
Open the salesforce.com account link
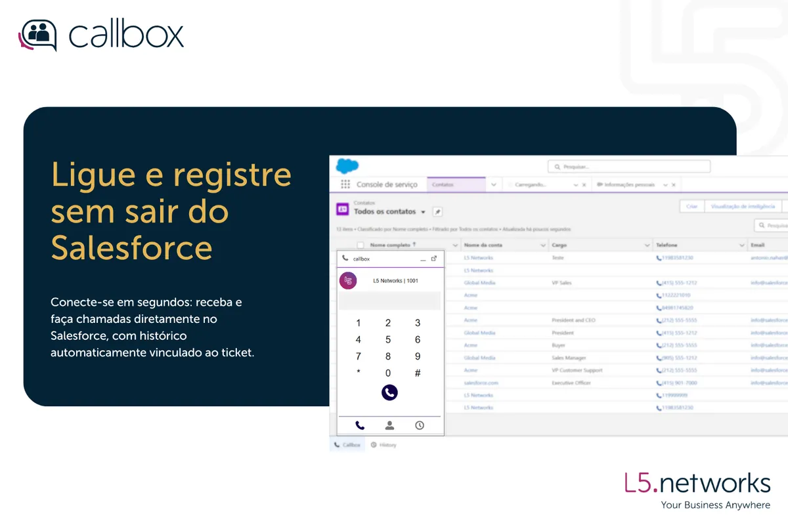click(481, 383)
